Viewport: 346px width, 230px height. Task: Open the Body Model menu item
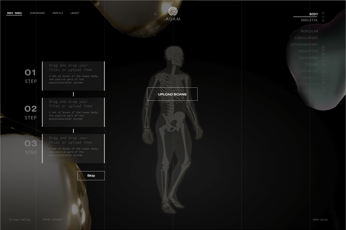14,13
